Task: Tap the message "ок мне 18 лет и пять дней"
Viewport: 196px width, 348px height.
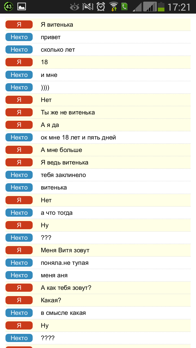Action: [x=78, y=137]
